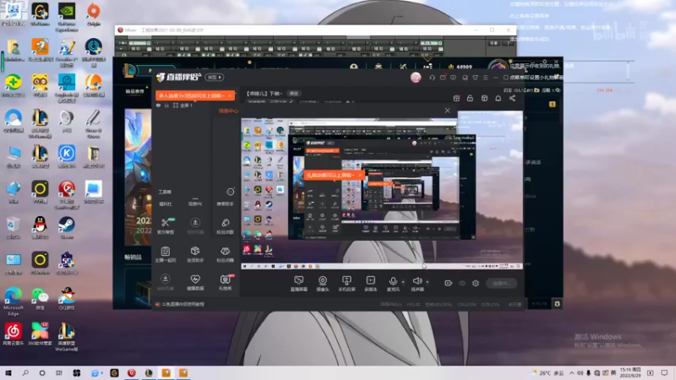Click the headset support icon in title bar
Screen dimensions: 676x380
click(432, 78)
